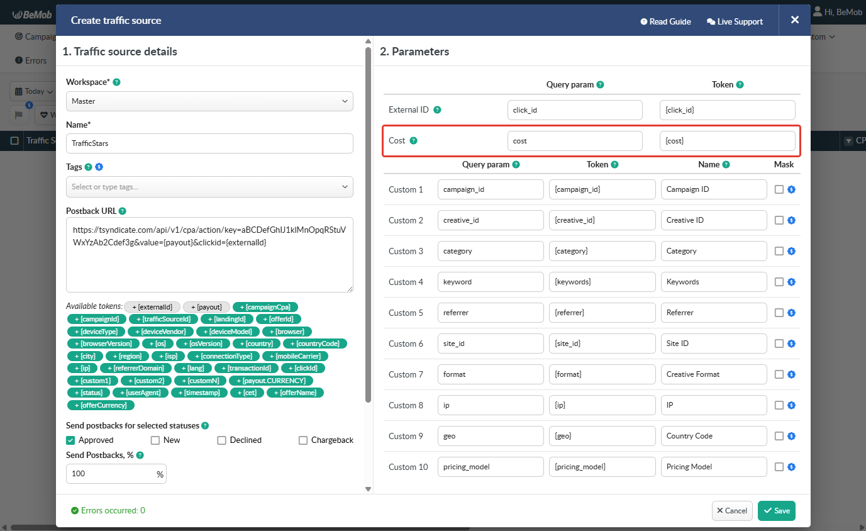Viewport: 866px width, 531px height.
Task: Click the blue icon next to Tags help
Action: (99, 167)
